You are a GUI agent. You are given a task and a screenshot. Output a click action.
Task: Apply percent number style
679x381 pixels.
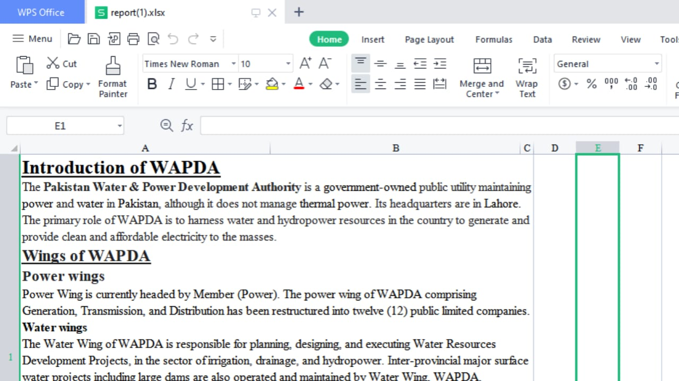(591, 84)
